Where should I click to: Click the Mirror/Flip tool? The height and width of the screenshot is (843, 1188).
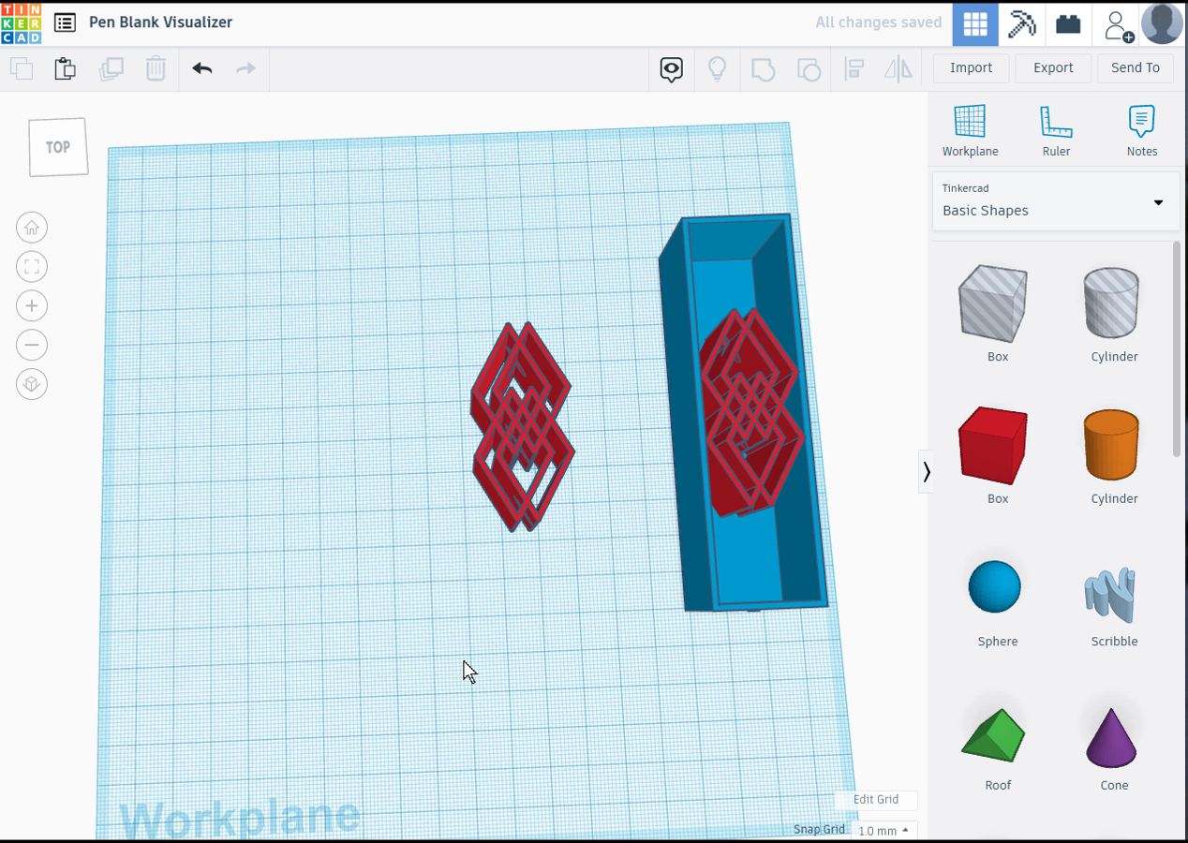pyautogui.click(x=898, y=68)
